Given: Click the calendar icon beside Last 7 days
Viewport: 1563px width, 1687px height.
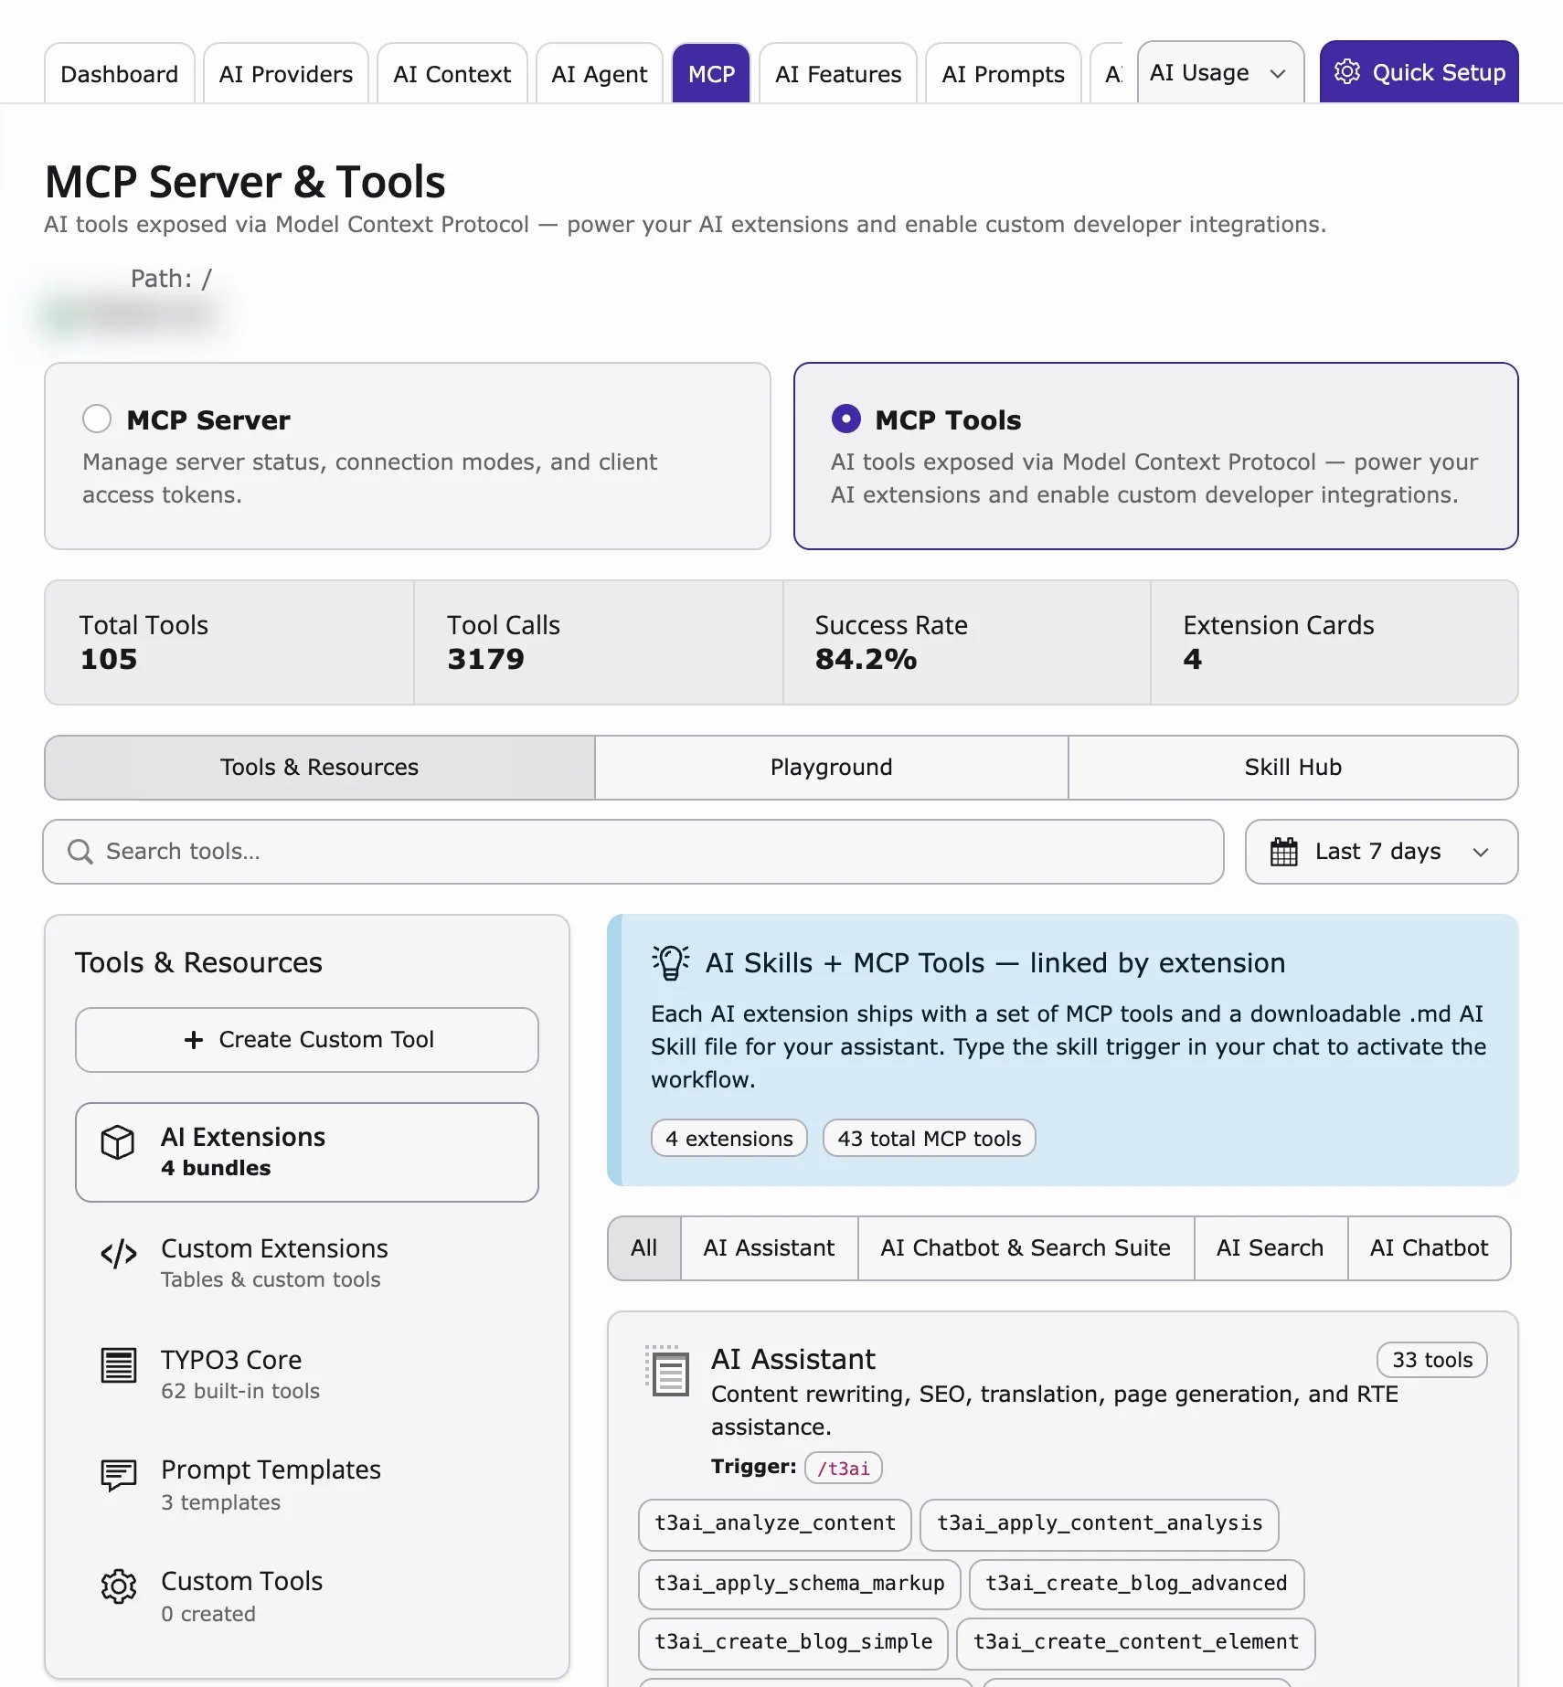Looking at the screenshot, I should (x=1284, y=852).
